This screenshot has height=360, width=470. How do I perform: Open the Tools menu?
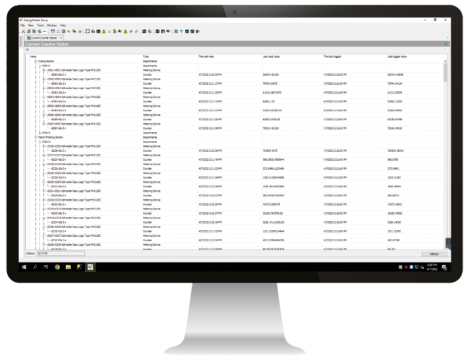click(40, 26)
